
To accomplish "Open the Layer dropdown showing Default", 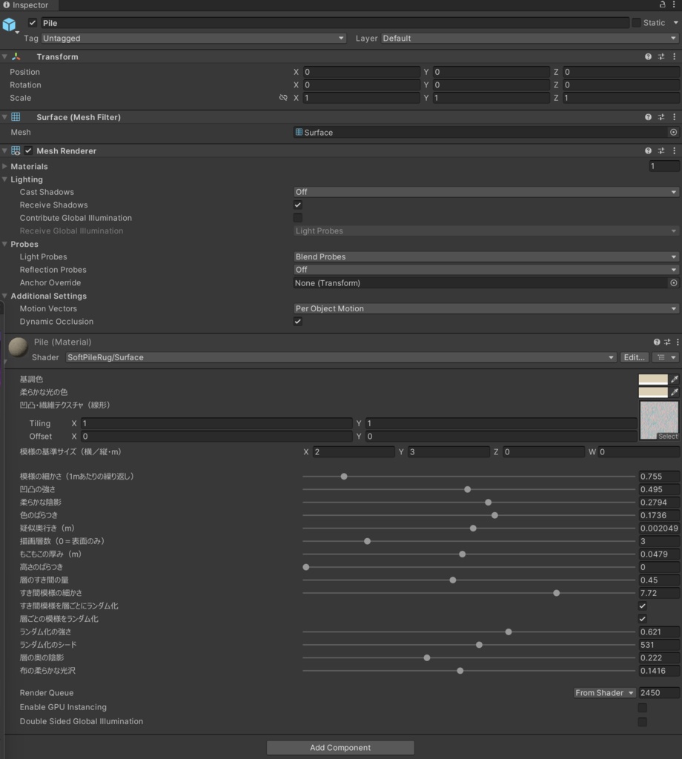I will coord(529,39).
